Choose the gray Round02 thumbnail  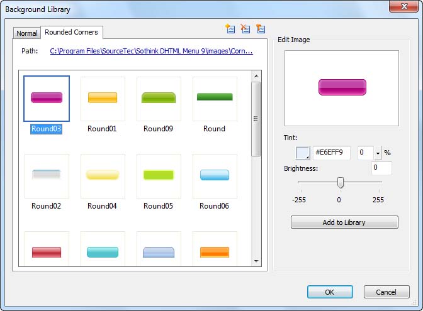tap(47, 176)
